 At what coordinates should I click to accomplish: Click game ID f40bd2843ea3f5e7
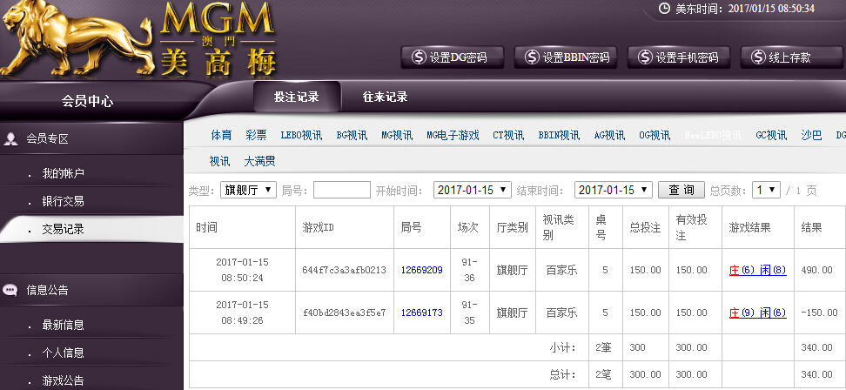[x=344, y=313]
